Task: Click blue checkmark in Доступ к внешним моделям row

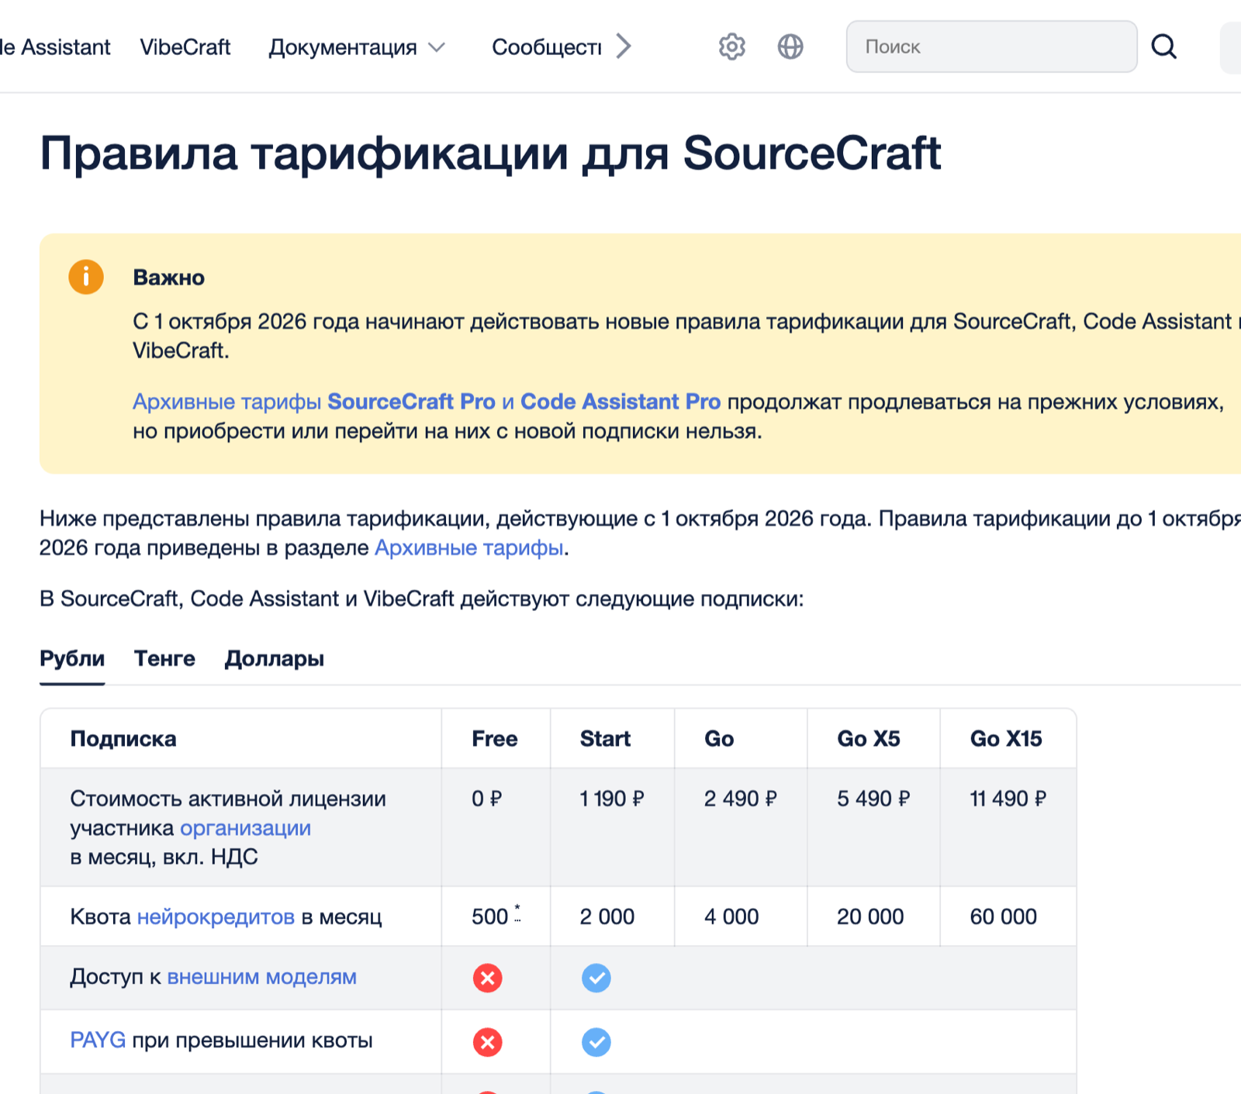Action: click(596, 978)
